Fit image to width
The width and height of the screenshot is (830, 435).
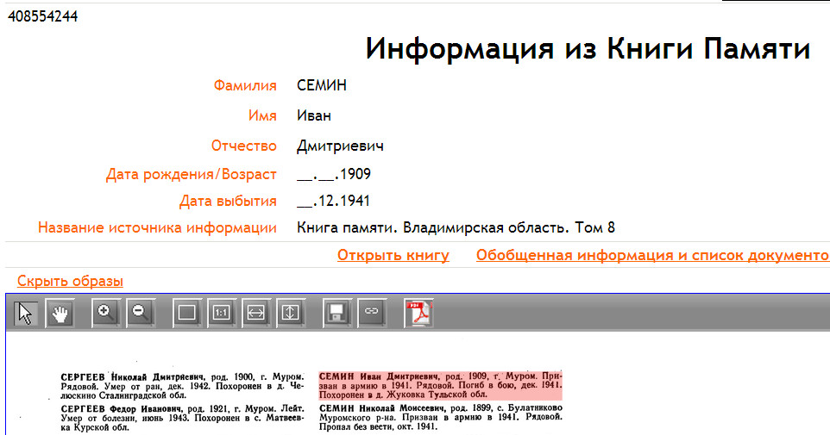point(255,313)
